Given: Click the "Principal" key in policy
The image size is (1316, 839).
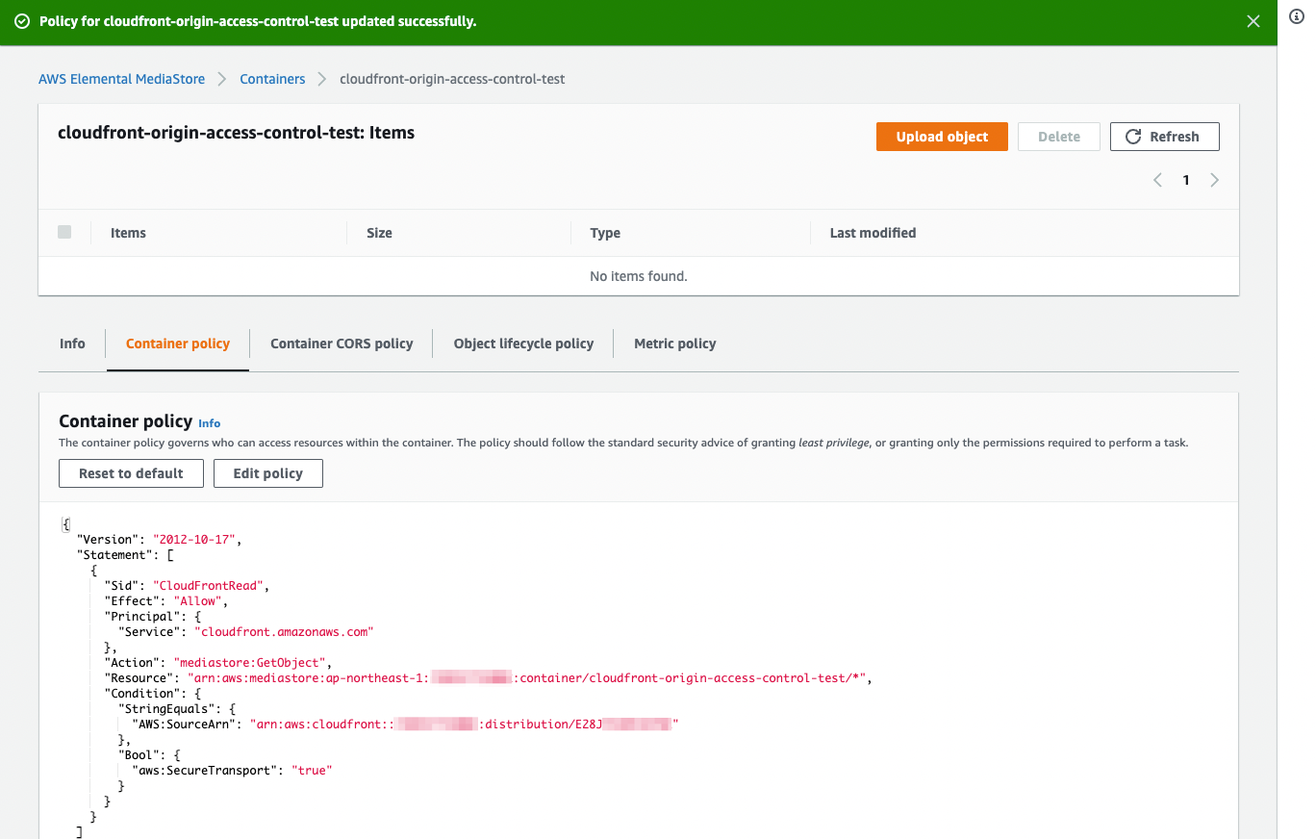Looking at the screenshot, I should pos(142,617).
